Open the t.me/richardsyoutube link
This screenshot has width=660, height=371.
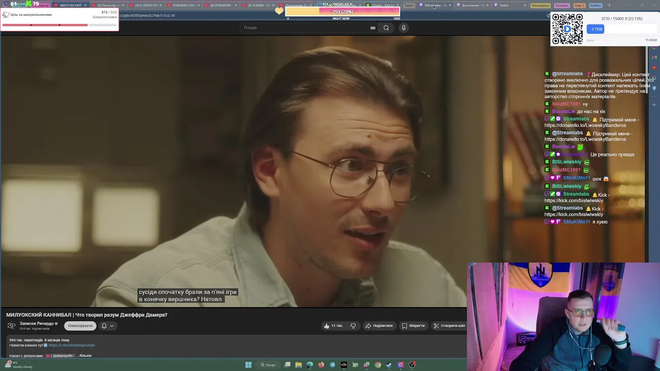[x=72, y=345]
